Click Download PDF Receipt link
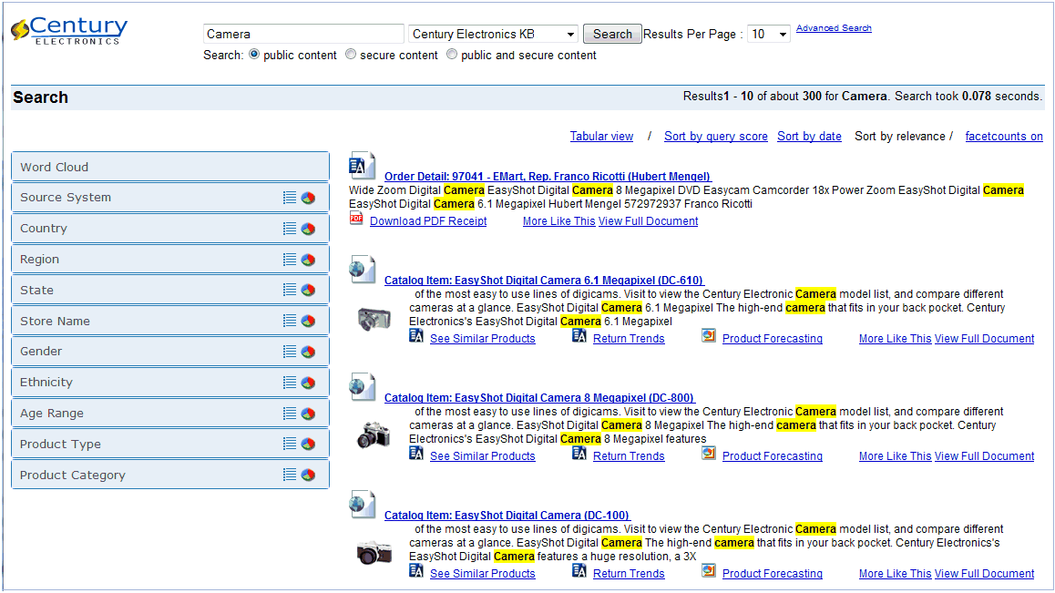Screen dimensions: 1055x593 point(428,220)
